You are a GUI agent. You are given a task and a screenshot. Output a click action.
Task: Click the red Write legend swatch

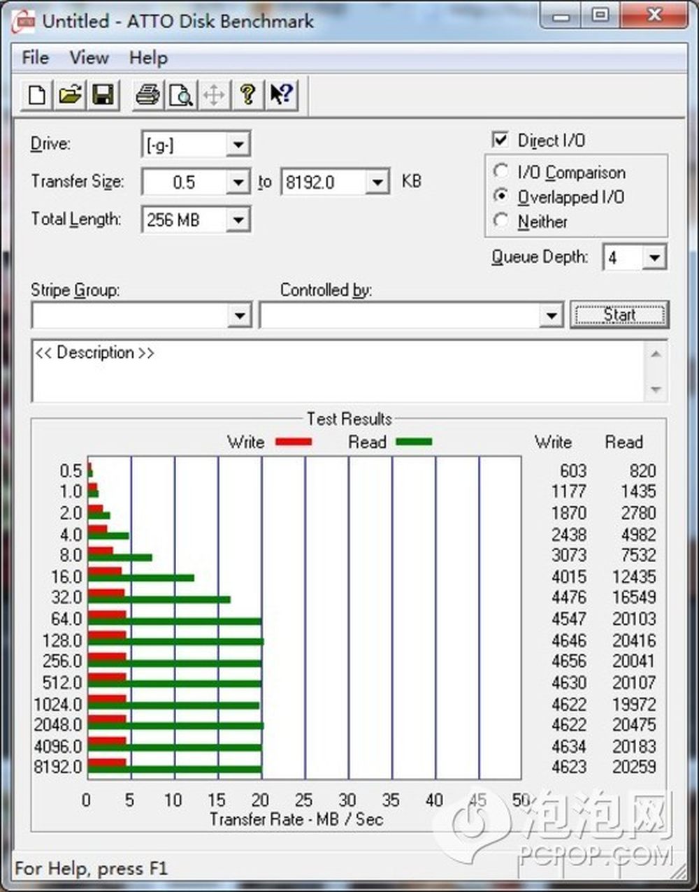coord(294,442)
